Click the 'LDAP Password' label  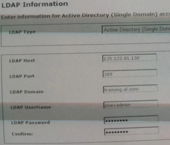[31, 123]
